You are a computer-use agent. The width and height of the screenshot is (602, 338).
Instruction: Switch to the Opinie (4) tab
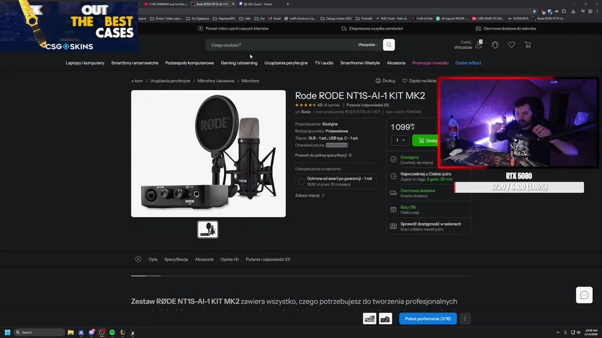[x=230, y=259]
